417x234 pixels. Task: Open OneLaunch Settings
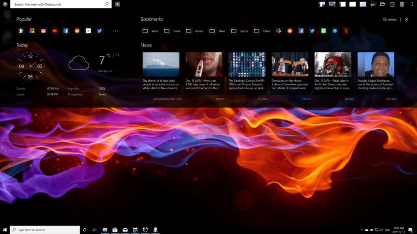[x=390, y=19]
